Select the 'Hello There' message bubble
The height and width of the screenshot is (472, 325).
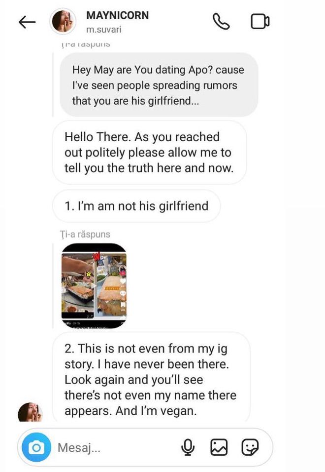point(149,153)
